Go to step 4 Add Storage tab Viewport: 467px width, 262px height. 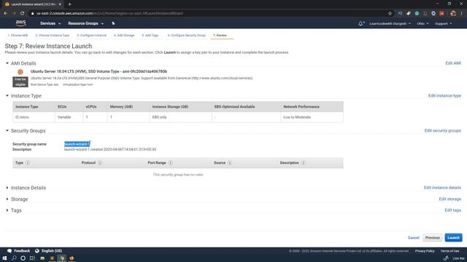coord(124,36)
